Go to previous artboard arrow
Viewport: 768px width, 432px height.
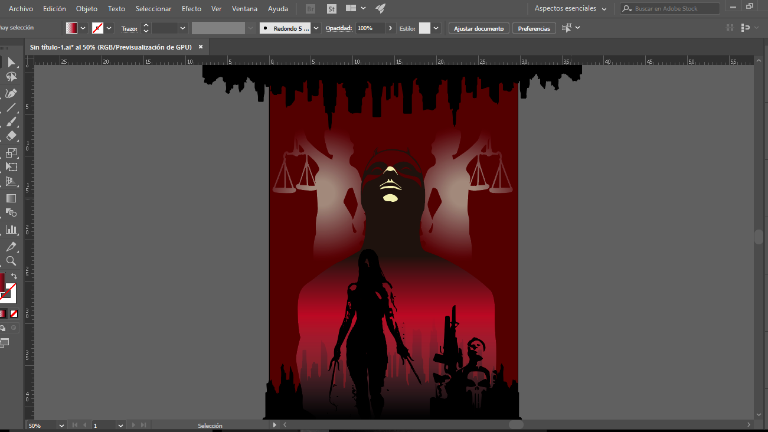pyautogui.click(x=84, y=425)
